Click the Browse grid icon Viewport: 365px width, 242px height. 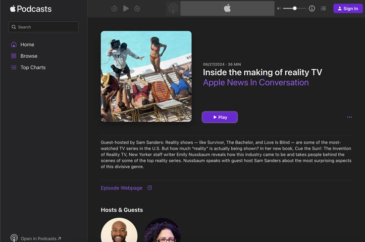click(14, 56)
